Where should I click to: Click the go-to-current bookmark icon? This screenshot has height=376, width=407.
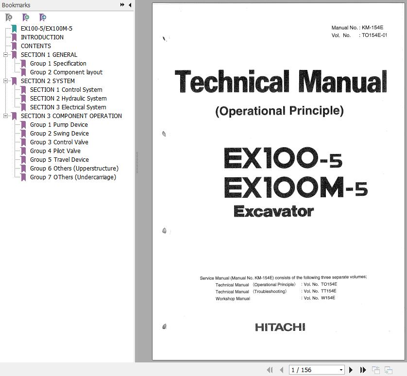[x=43, y=17]
